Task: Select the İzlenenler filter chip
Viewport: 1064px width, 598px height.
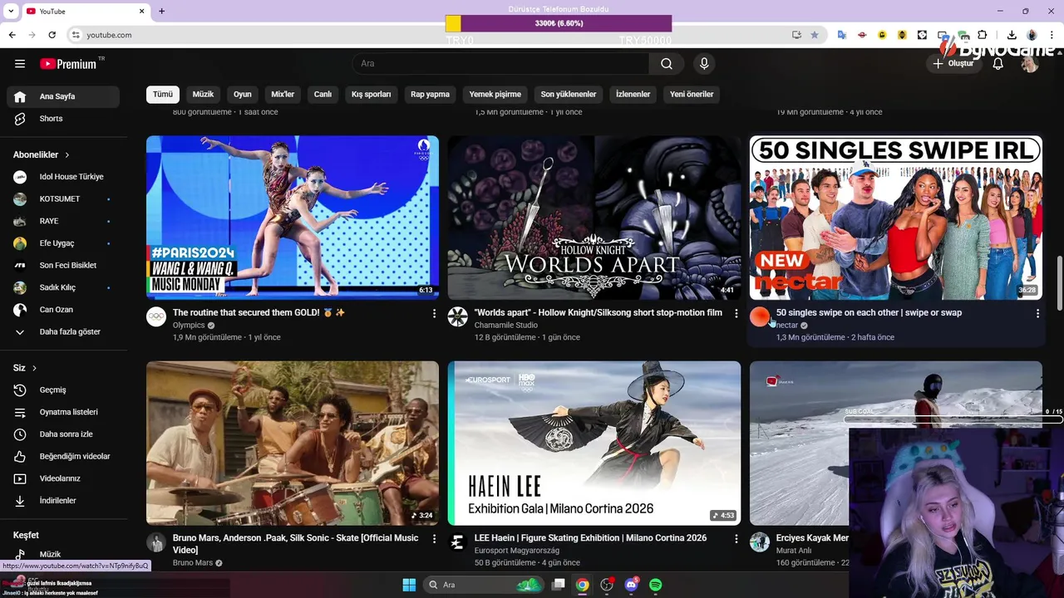Action: pos(633,94)
